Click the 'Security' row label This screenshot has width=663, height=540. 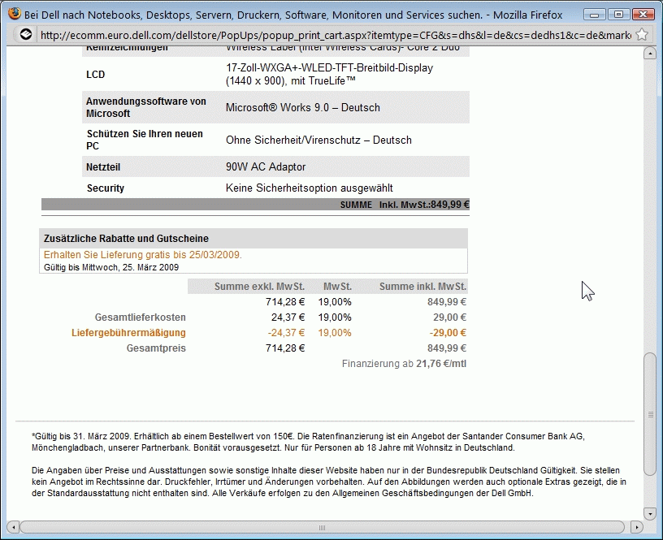tap(106, 188)
